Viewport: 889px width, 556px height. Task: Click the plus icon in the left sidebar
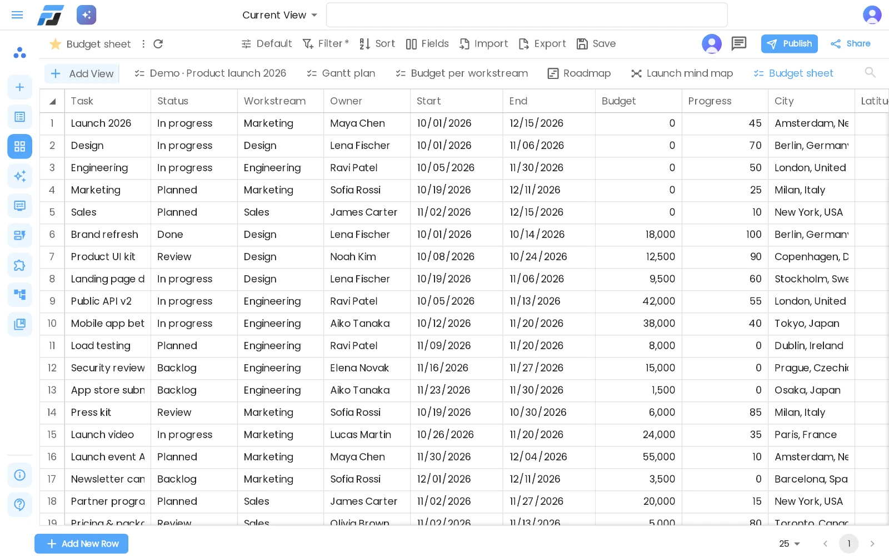[19, 87]
